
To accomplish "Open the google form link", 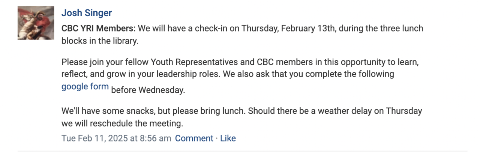I will pos(85,87).
